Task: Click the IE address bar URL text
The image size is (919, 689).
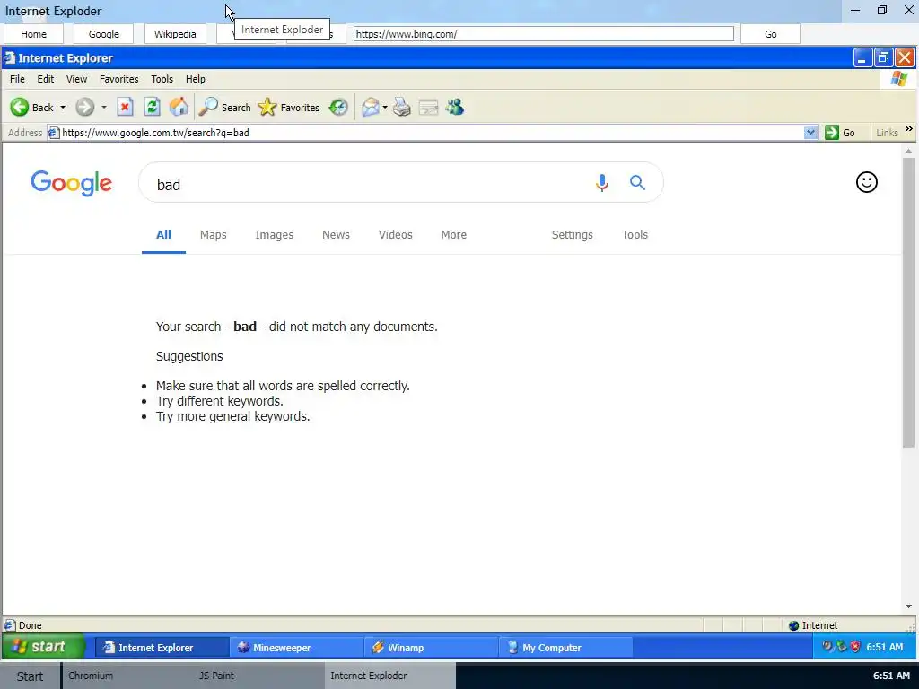Action: click(155, 133)
